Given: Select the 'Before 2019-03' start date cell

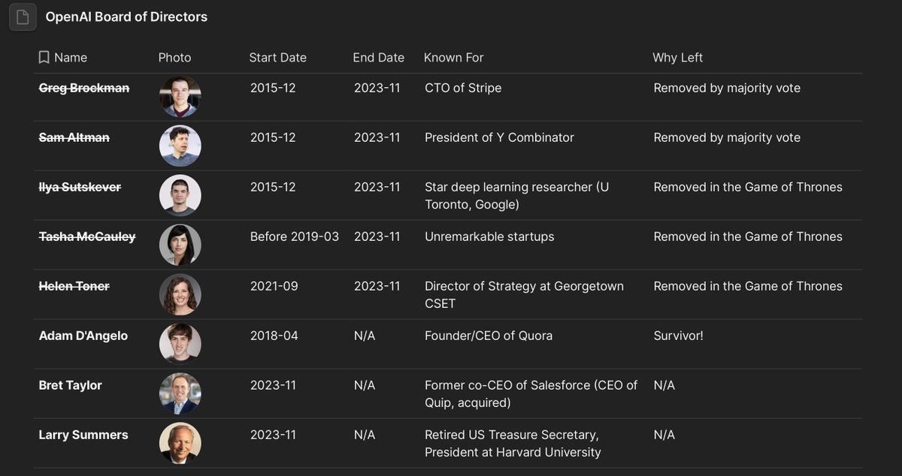Looking at the screenshot, I should point(295,236).
